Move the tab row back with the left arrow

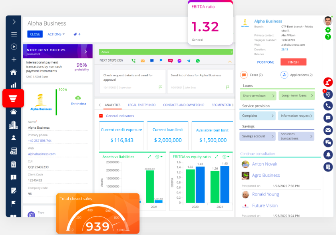(99, 105)
